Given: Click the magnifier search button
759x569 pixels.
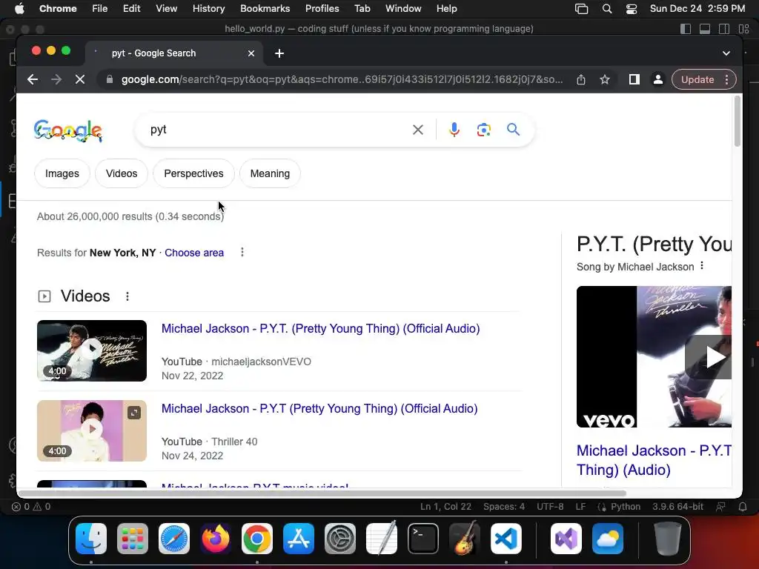Looking at the screenshot, I should point(513,130).
